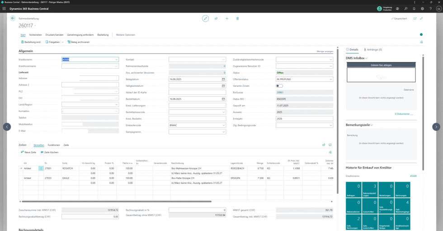Open the app launcher waffle icon

coord(4,9)
